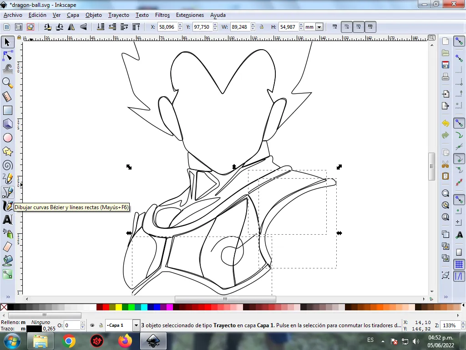This screenshot has height=350, width=466.
Task: Select the Bézier pen tool
Action: (x=7, y=192)
